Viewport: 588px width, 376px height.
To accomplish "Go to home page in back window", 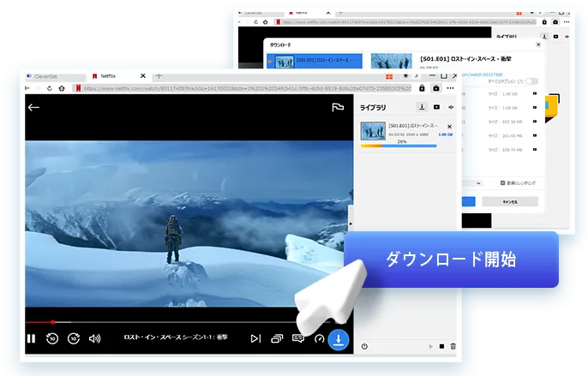I will tap(266, 22).
